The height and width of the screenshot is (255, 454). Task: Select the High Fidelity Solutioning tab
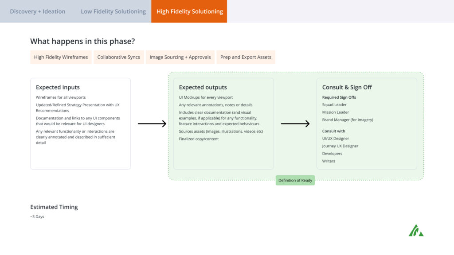189,11
